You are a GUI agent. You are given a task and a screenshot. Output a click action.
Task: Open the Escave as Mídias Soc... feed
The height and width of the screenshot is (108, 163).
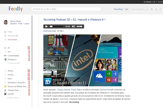pyautogui.click(x=18, y=86)
